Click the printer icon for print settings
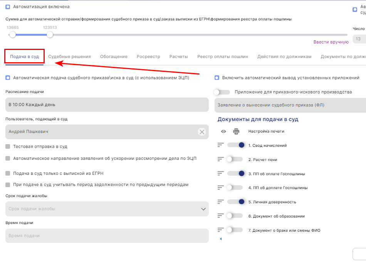Screen dimensions: 366x264 [236, 131]
